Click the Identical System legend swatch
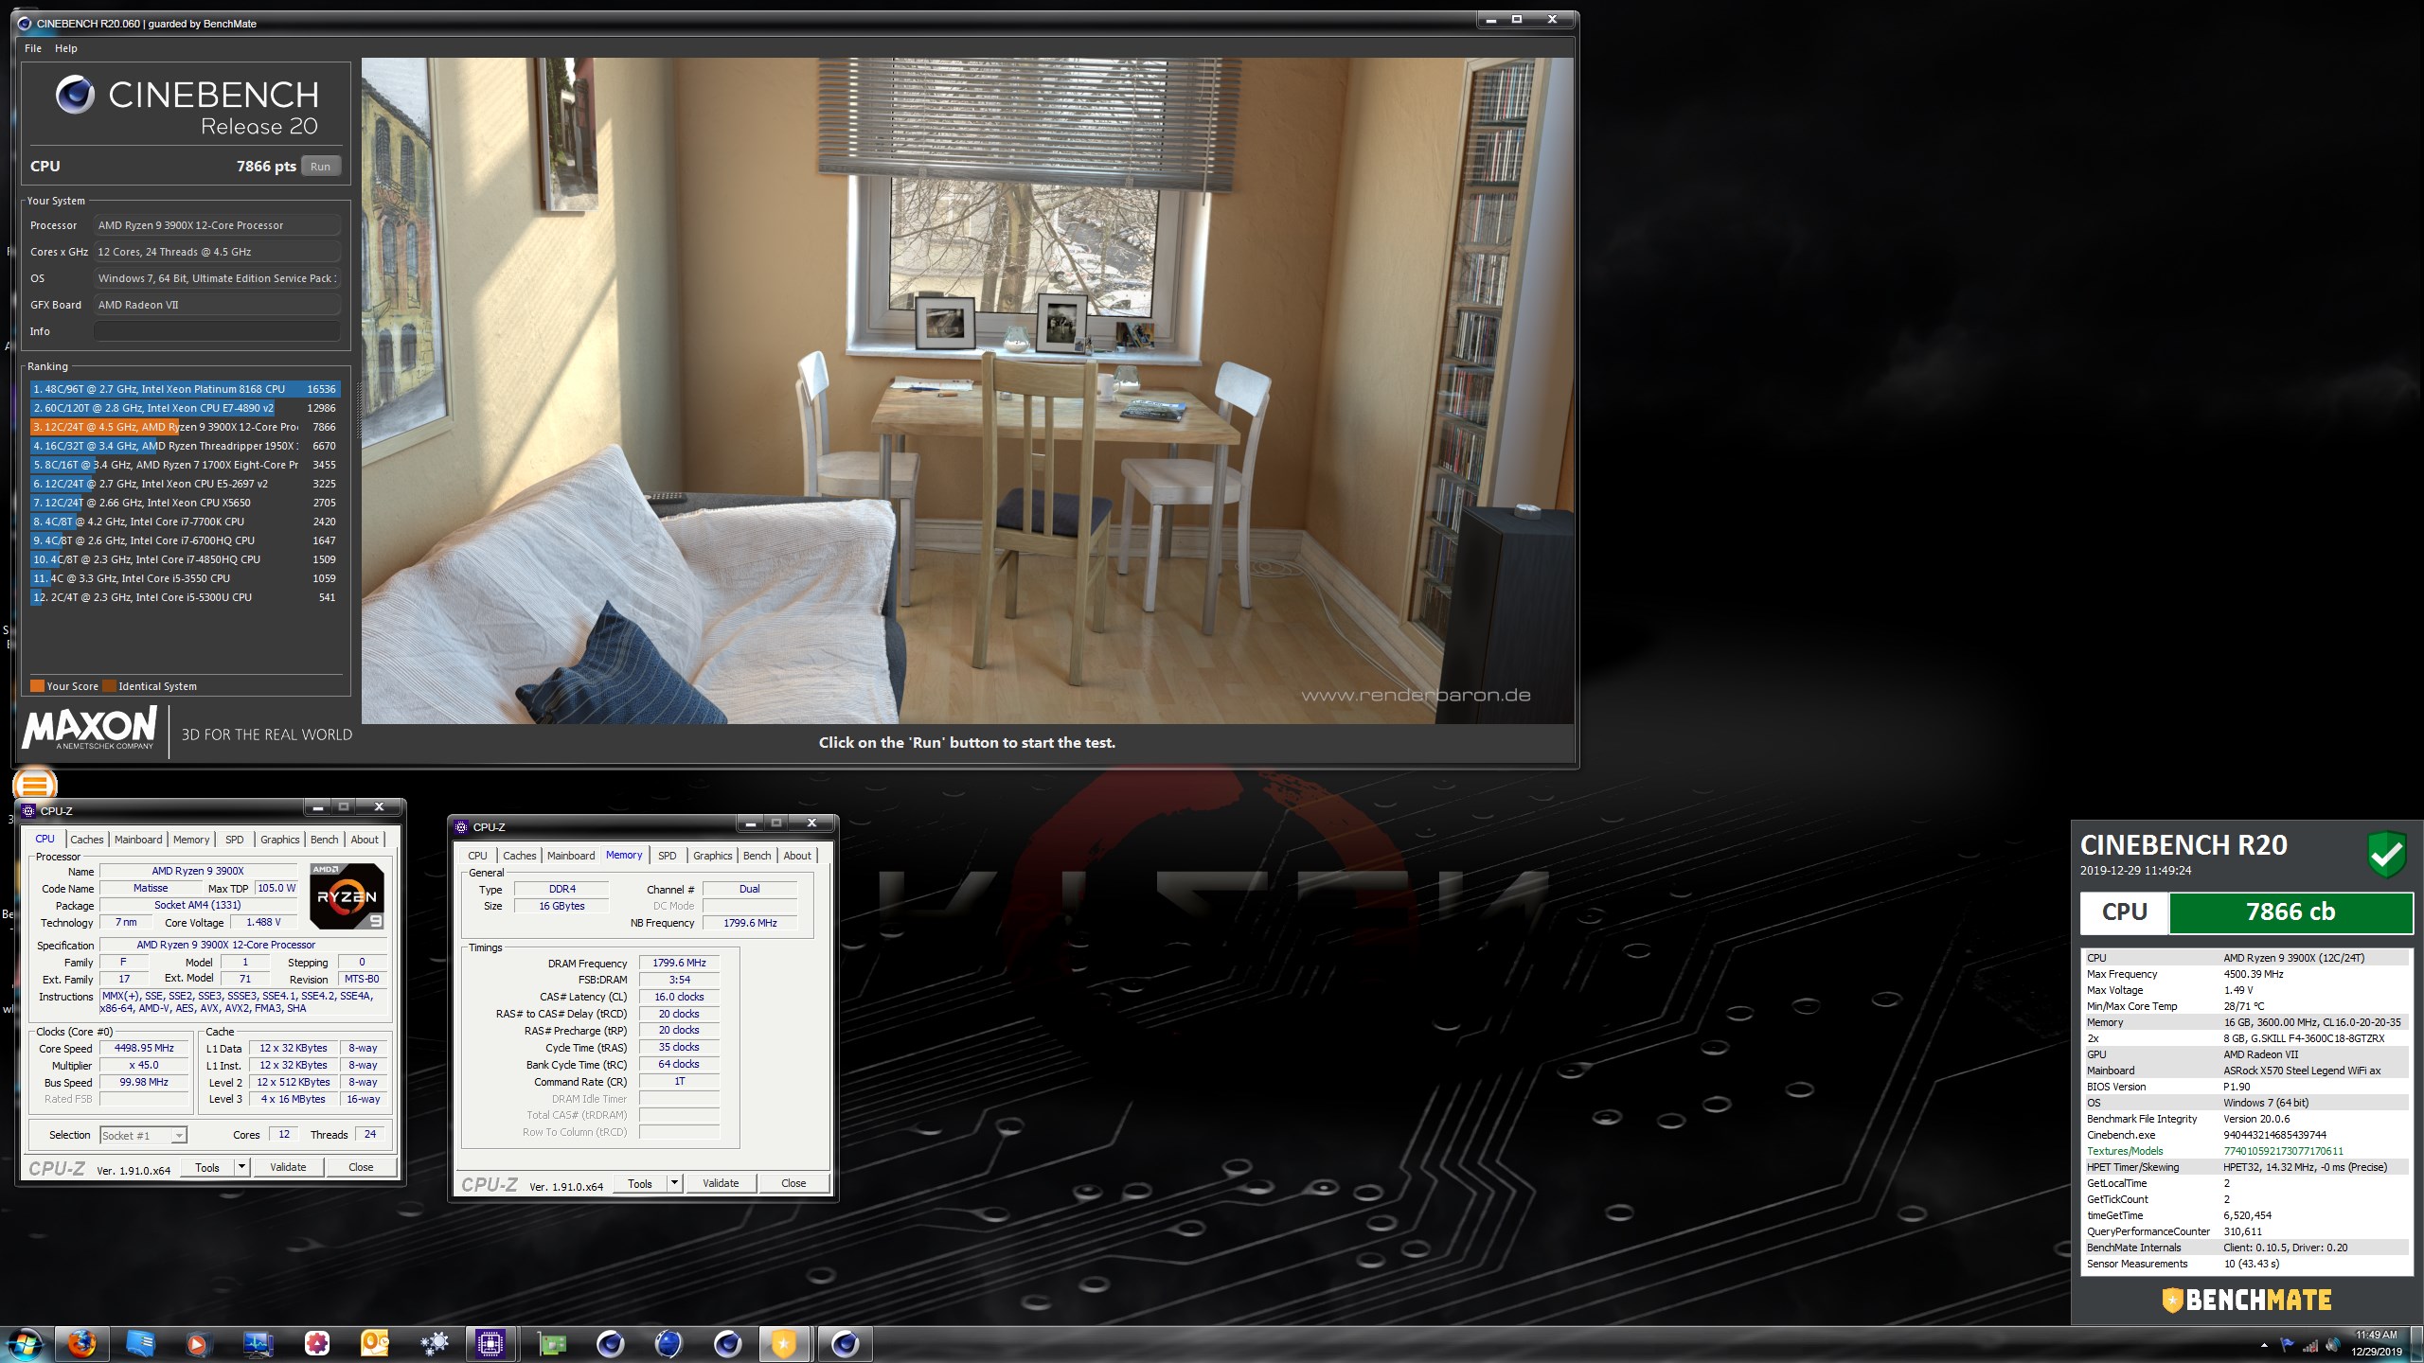The height and width of the screenshot is (1363, 2424). pos(109,686)
